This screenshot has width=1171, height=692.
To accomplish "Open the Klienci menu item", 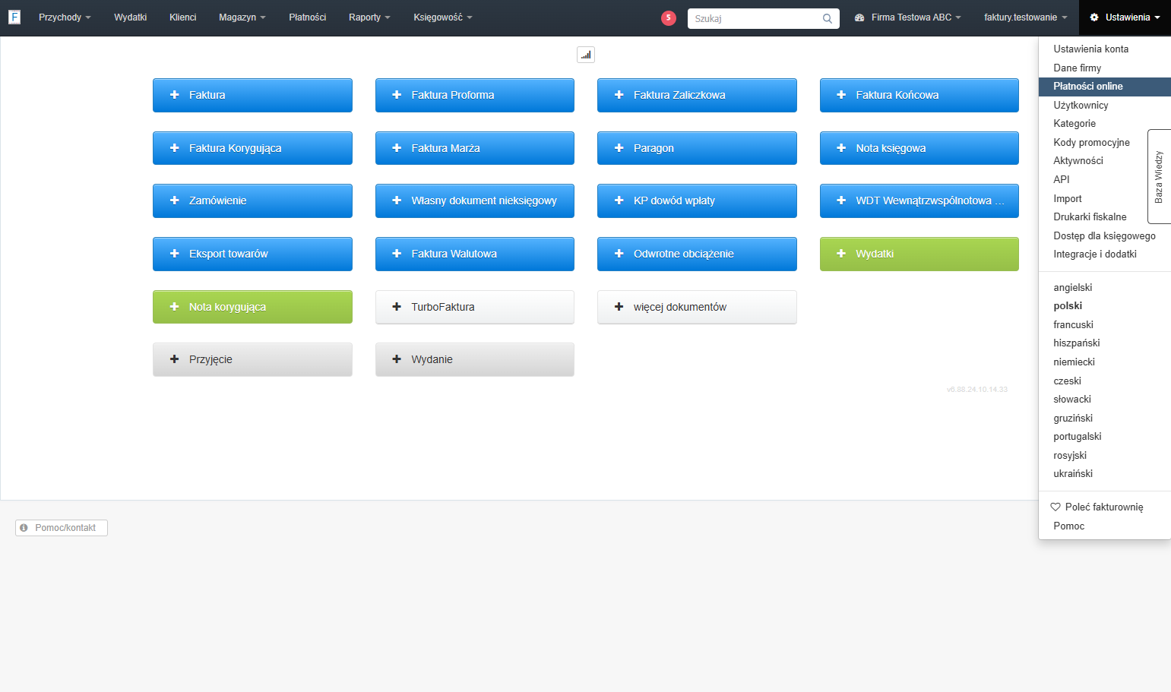I will [183, 17].
